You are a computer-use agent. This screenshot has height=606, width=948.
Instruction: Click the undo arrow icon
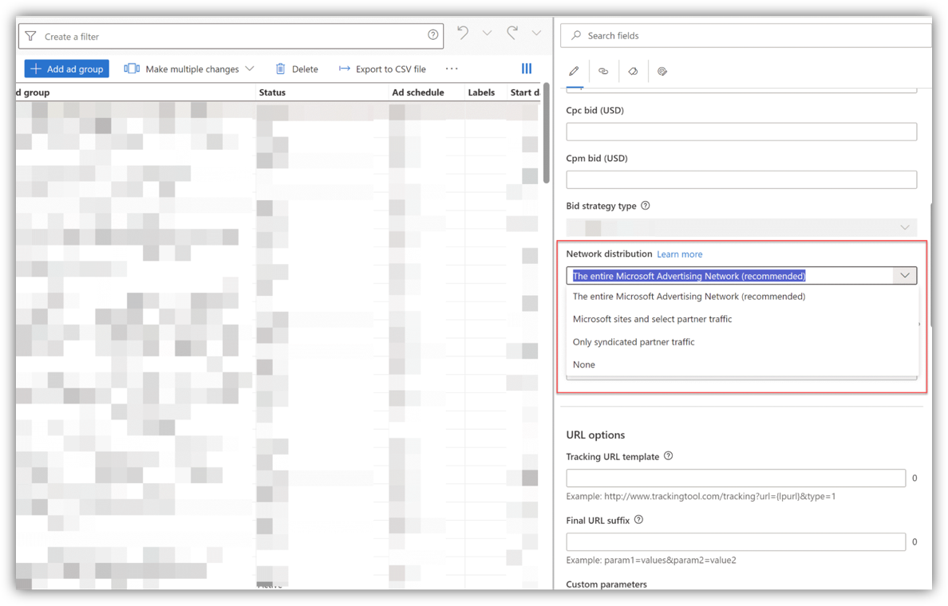pos(463,33)
